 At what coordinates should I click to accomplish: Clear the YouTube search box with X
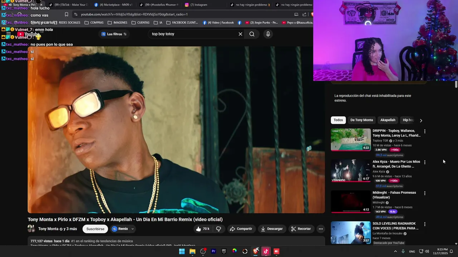tap(240, 34)
